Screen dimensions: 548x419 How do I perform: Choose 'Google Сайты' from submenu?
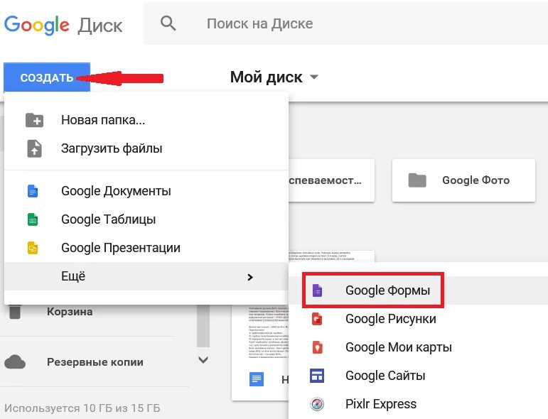[x=418, y=376]
